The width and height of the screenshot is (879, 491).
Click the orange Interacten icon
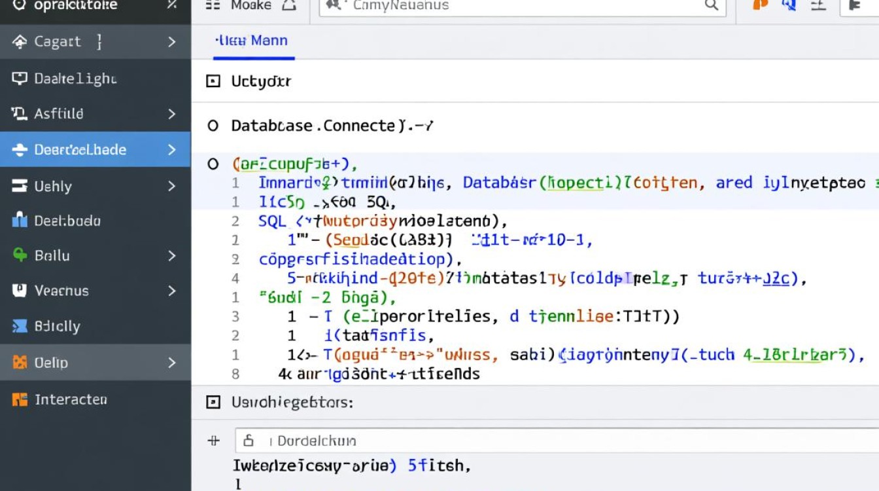tap(20, 399)
